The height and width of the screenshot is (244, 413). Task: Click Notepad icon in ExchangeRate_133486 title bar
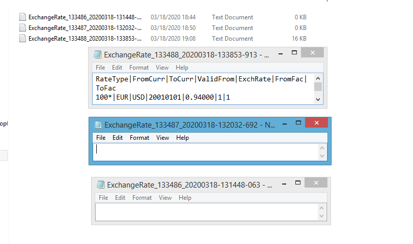[x=100, y=185]
